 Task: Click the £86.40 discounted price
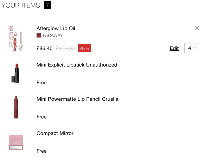click(x=45, y=48)
